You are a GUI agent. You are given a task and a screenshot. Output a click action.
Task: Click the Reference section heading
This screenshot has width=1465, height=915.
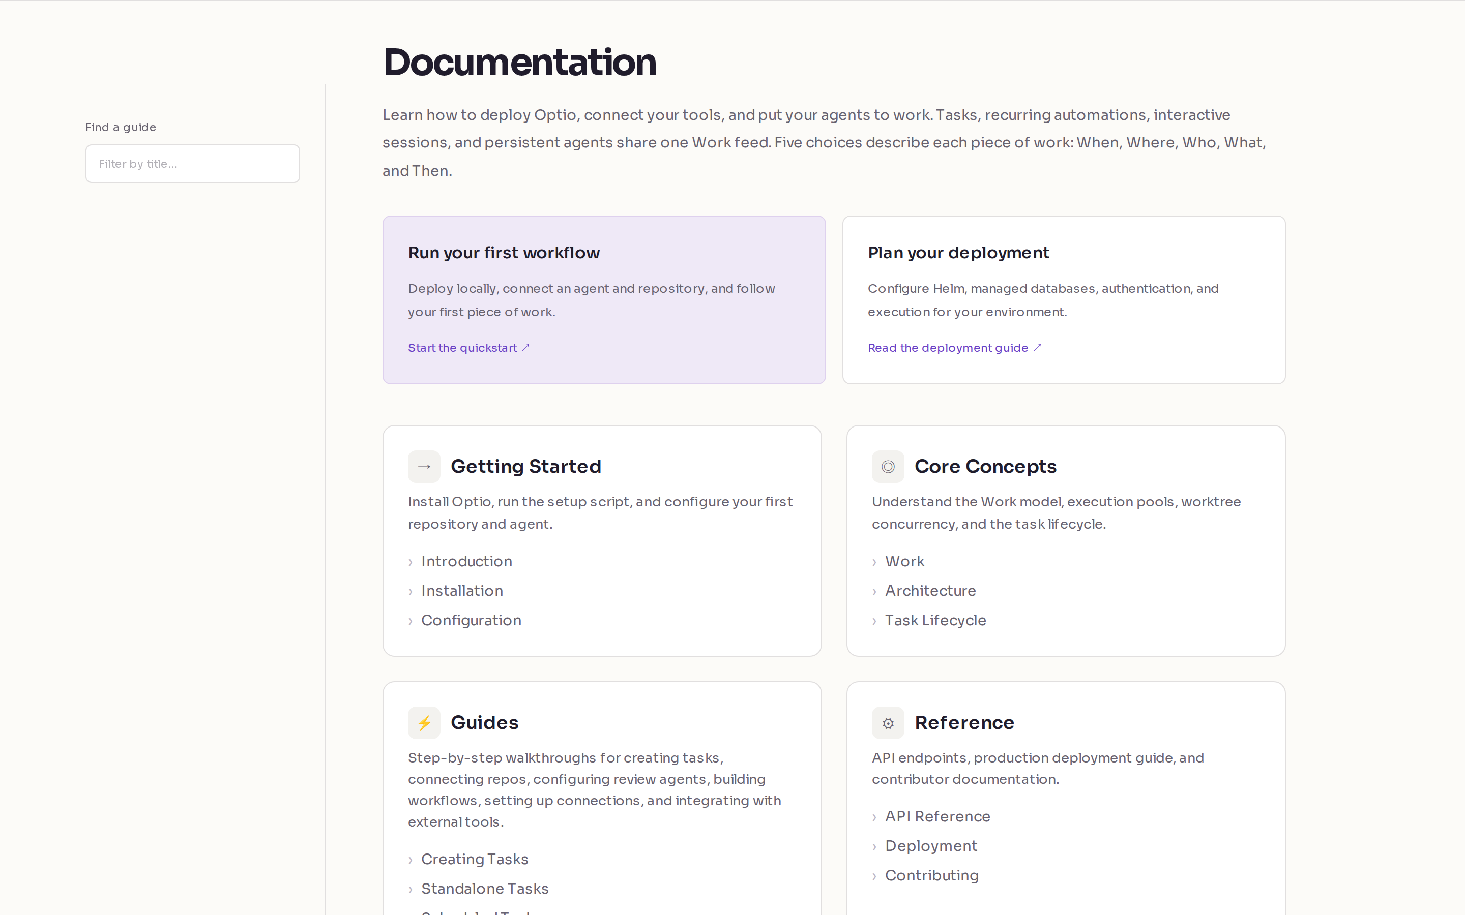[x=964, y=722]
